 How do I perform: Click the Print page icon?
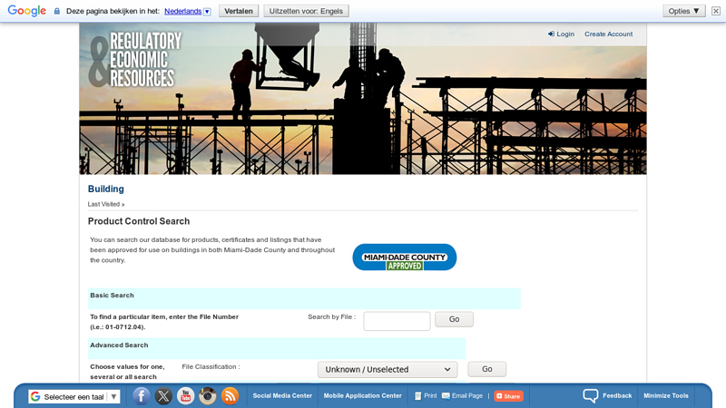417,396
